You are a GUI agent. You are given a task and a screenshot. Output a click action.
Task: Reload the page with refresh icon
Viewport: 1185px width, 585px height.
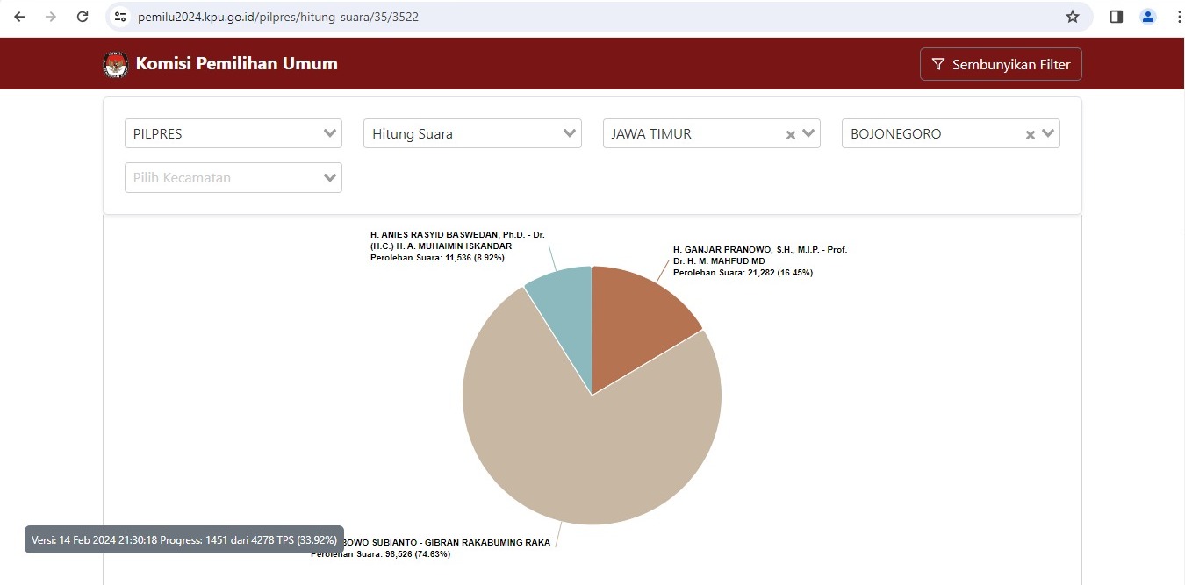tap(83, 17)
